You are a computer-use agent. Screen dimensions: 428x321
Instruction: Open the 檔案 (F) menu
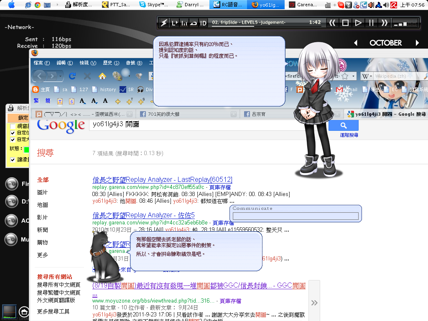pyautogui.click(x=41, y=63)
